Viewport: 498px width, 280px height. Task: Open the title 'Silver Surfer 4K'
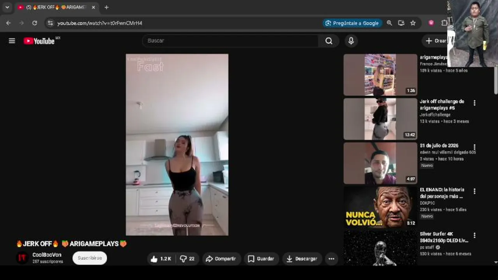click(444, 237)
